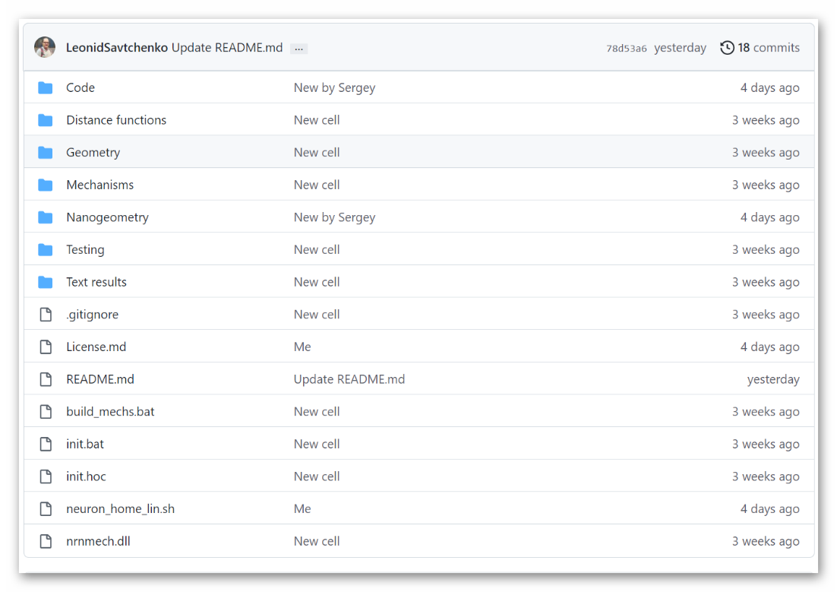
Task: Click the Geometry folder icon
Action: click(x=46, y=153)
